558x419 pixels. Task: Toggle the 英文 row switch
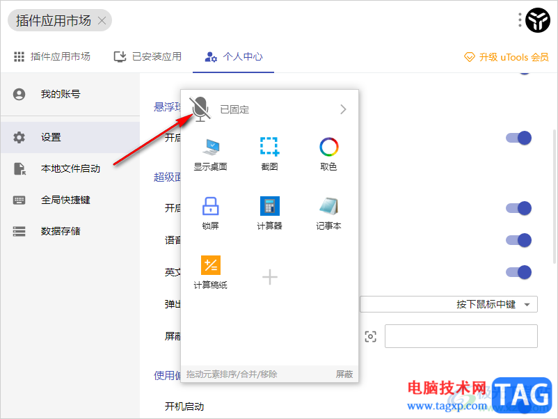coord(518,272)
